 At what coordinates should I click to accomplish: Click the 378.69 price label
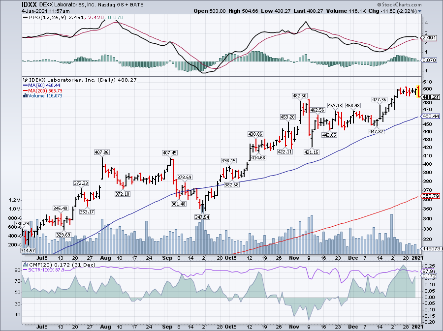click(x=185, y=178)
